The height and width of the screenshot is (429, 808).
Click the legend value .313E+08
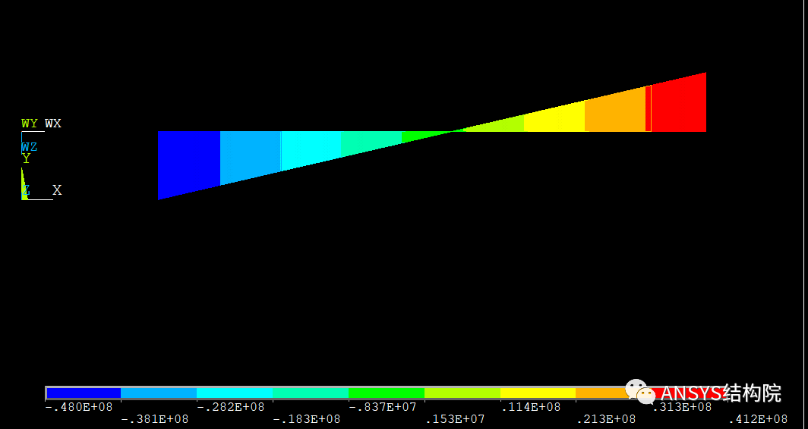point(682,407)
